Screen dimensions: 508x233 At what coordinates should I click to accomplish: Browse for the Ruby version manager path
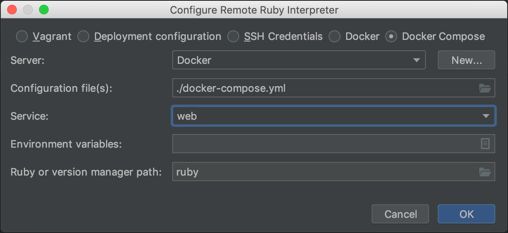pyautogui.click(x=485, y=172)
